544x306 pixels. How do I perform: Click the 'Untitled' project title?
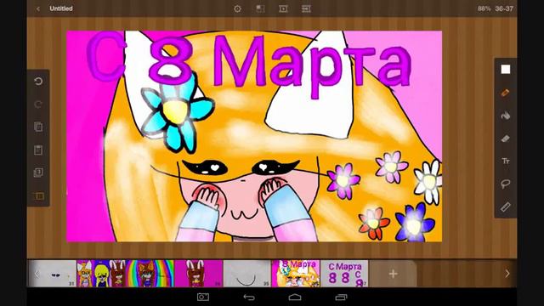coord(61,8)
